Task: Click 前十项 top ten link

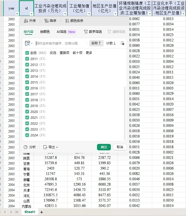Action: coord(78,53)
